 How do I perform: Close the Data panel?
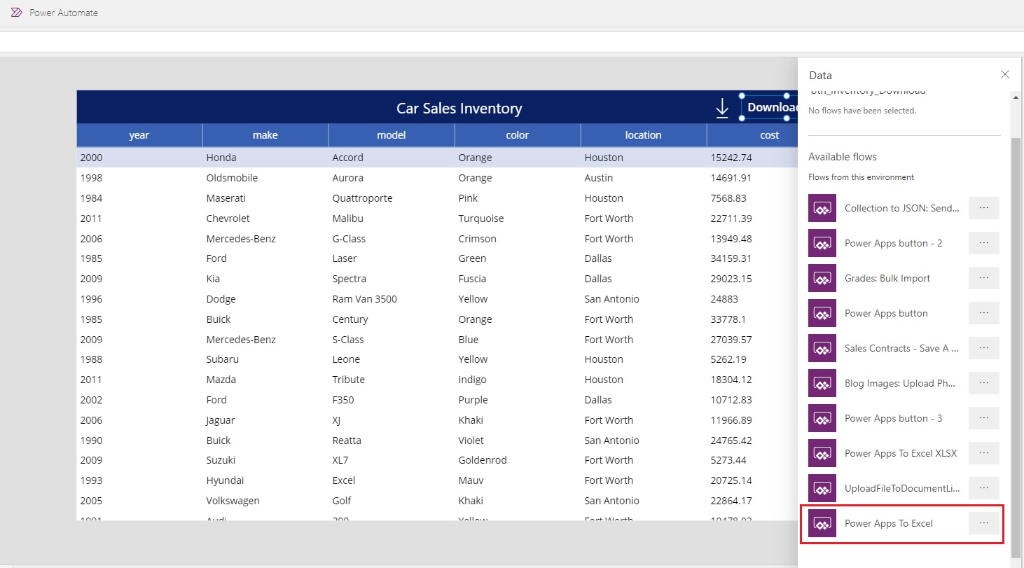tap(1005, 74)
